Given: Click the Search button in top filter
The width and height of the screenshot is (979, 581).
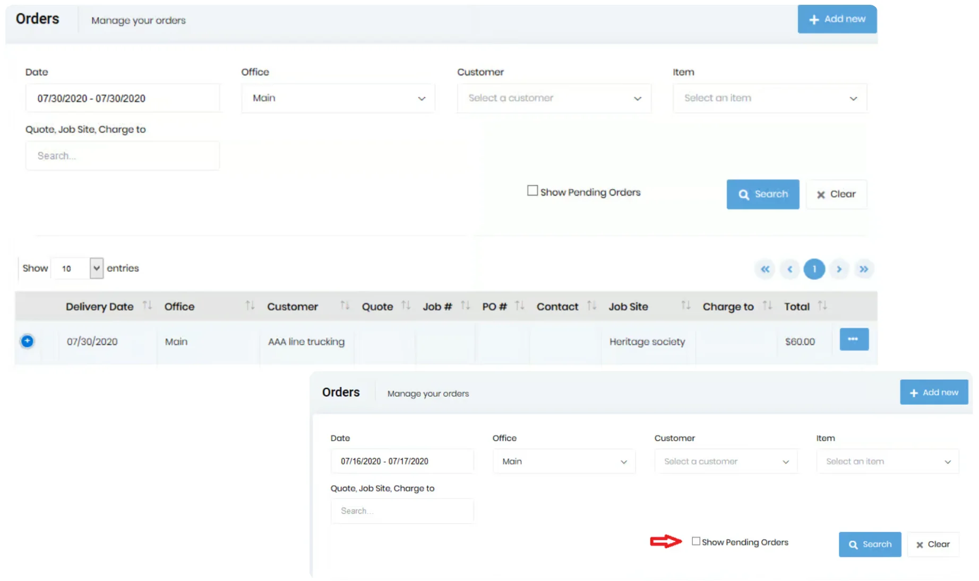Looking at the screenshot, I should (x=763, y=194).
